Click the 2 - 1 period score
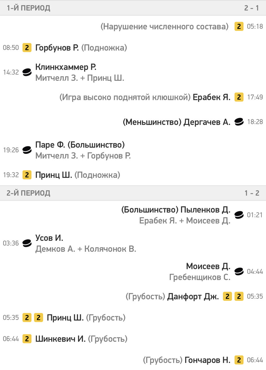The image size is (266, 370). click(x=252, y=8)
